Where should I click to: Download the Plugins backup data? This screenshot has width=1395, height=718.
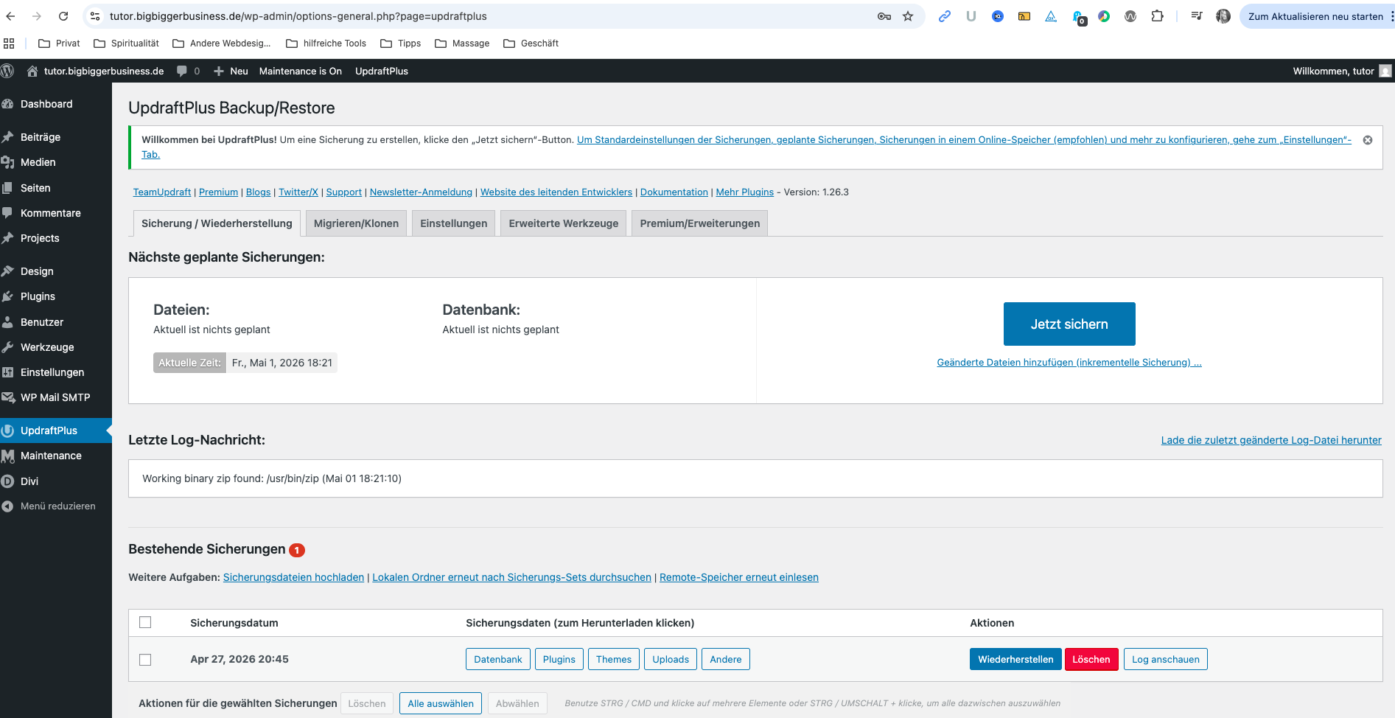pos(559,659)
